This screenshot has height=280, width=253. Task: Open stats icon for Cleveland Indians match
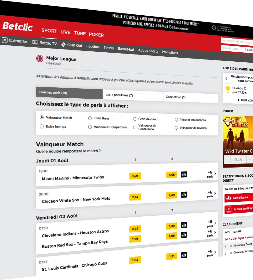(x=184, y=225)
